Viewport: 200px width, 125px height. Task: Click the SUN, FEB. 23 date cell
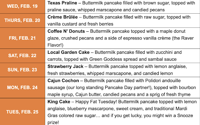22,70
